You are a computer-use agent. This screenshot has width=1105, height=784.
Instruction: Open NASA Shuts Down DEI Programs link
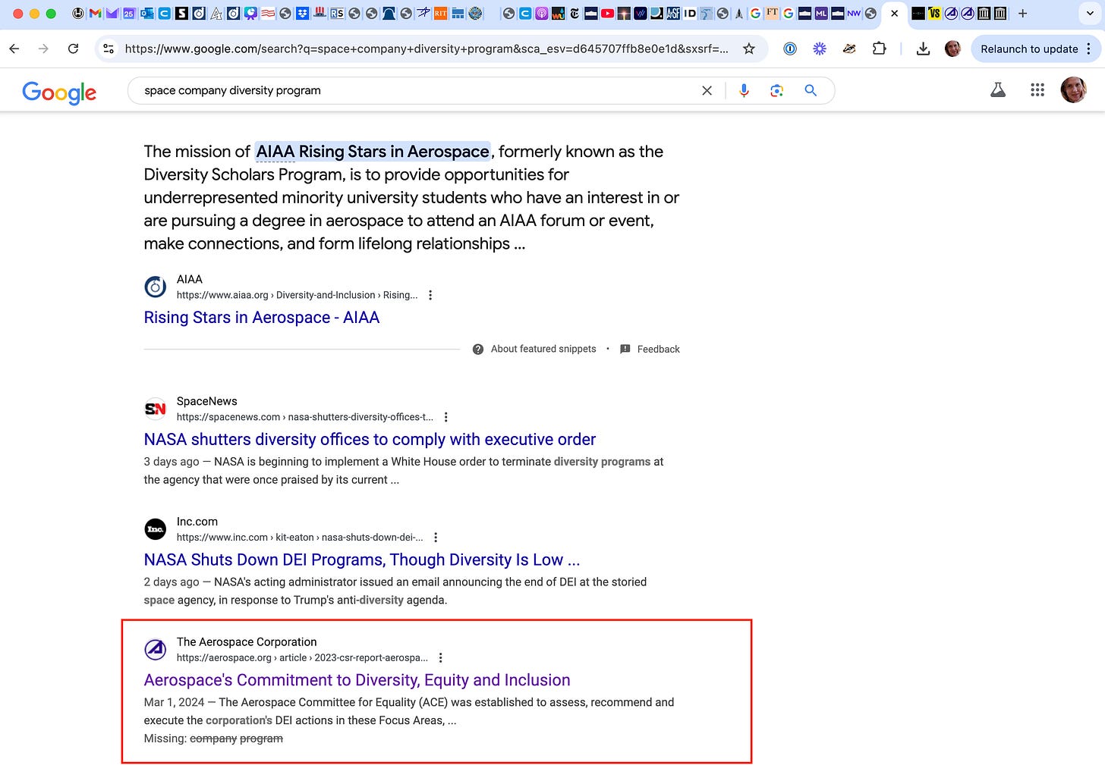pyautogui.click(x=362, y=560)
